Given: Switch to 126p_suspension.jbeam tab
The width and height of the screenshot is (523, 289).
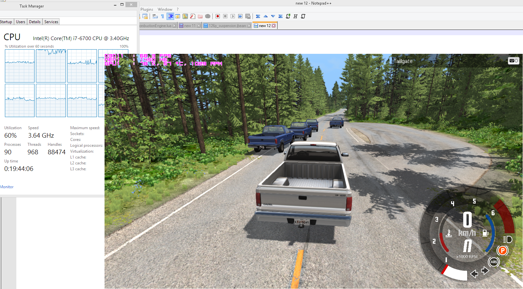Looking at the screenshot, I should pyautogui.click(x=227, y=26).
